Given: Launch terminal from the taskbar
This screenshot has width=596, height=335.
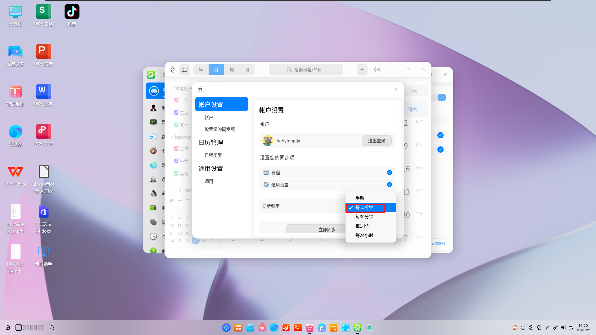Looking at the screenshot, I should (x=298, y=328).
